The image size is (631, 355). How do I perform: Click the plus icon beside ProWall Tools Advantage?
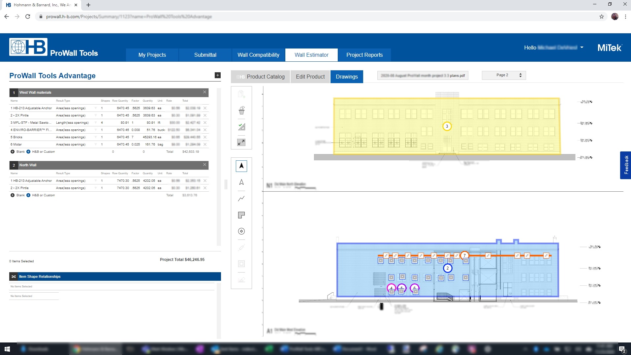coord(218,75)
